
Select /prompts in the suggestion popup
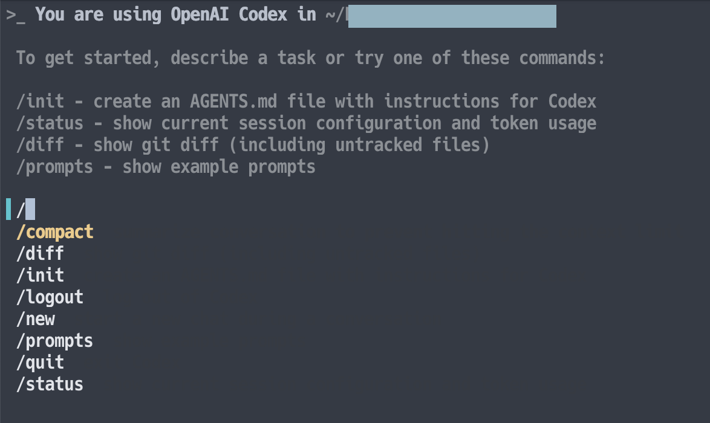(54, 340)
